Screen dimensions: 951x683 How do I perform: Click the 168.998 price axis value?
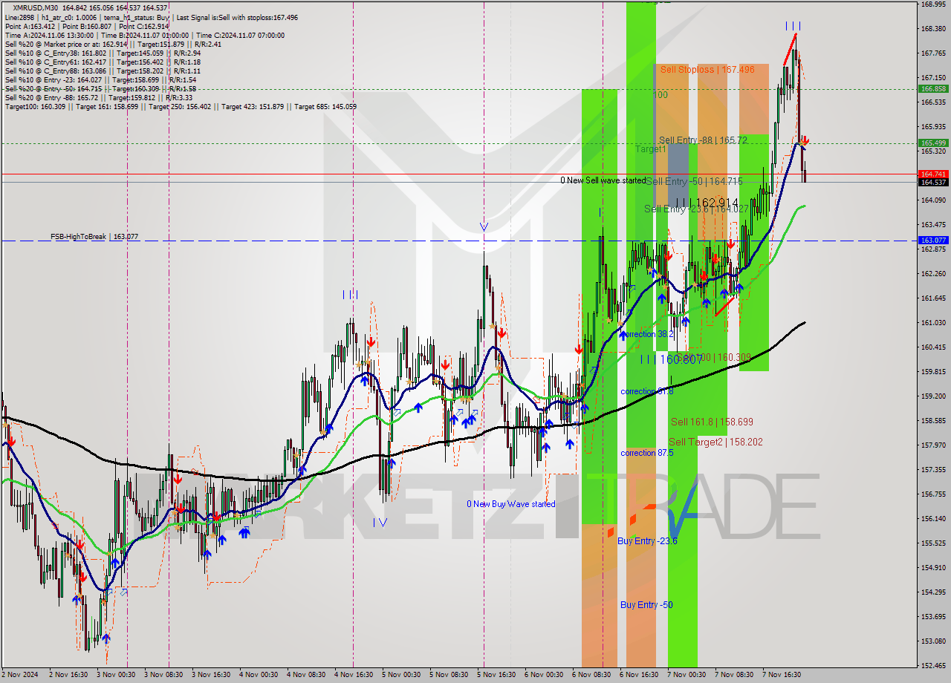click(x=933, y=4)
